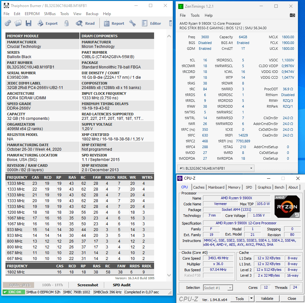Open the File menu in Thaiphoon Burner

pos(6,14)
